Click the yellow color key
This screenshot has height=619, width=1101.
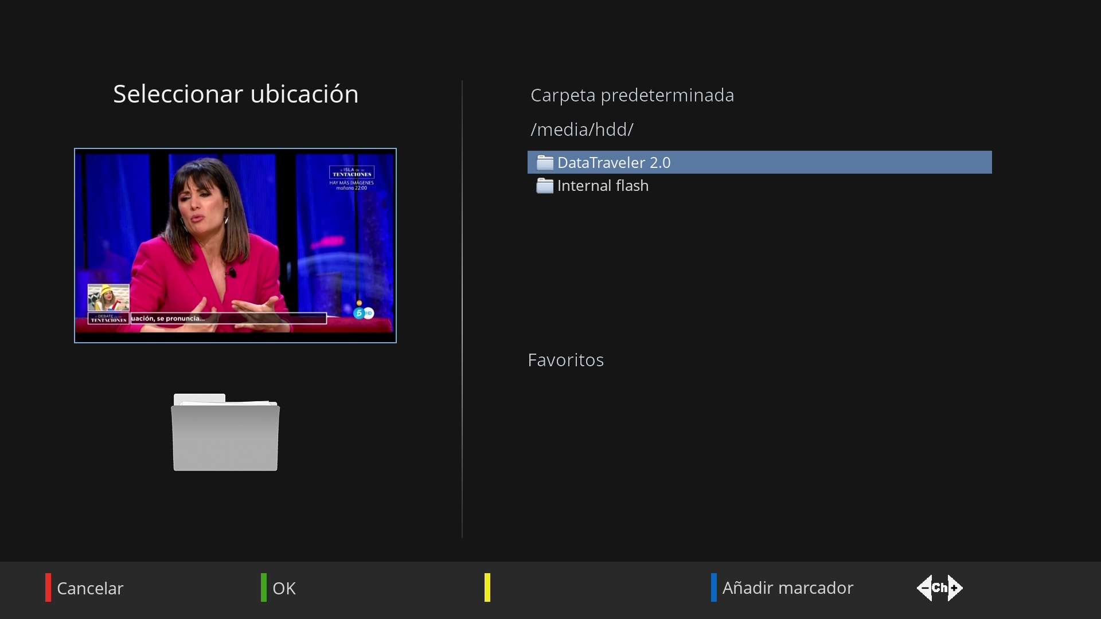(487, 587)
